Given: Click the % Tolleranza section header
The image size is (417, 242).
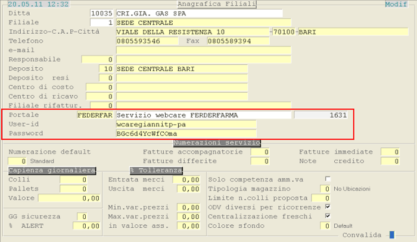Looking at the screenshot, I should click(x=155, y=171).
